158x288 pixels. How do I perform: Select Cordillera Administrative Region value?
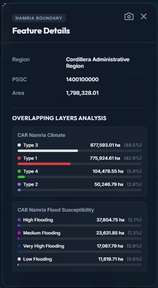point(98,63)
